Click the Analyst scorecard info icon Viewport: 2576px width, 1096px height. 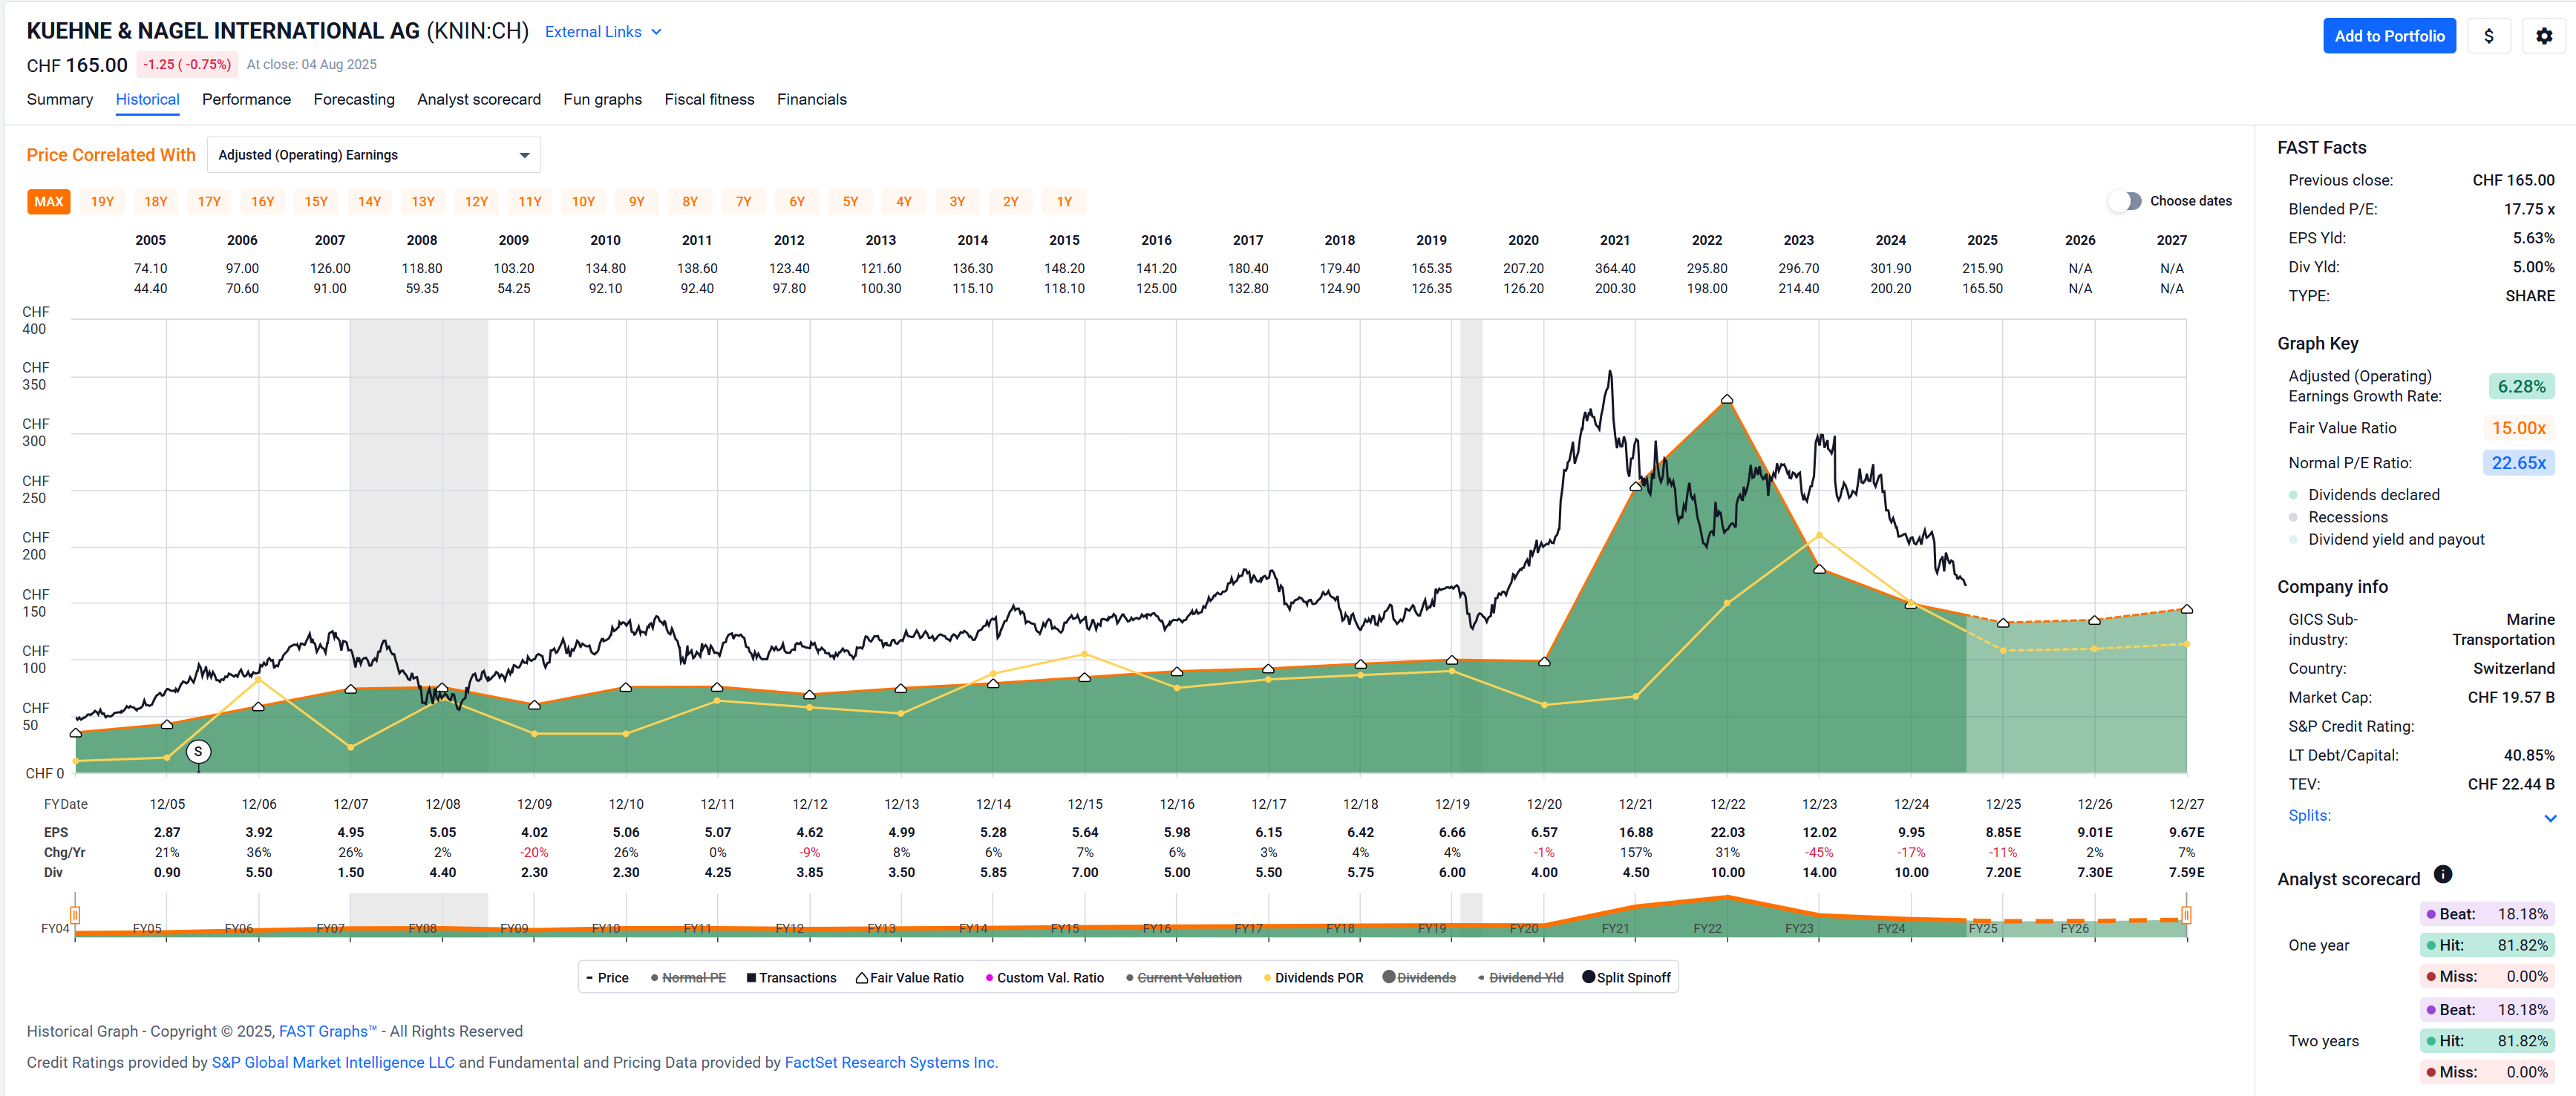2442,875
